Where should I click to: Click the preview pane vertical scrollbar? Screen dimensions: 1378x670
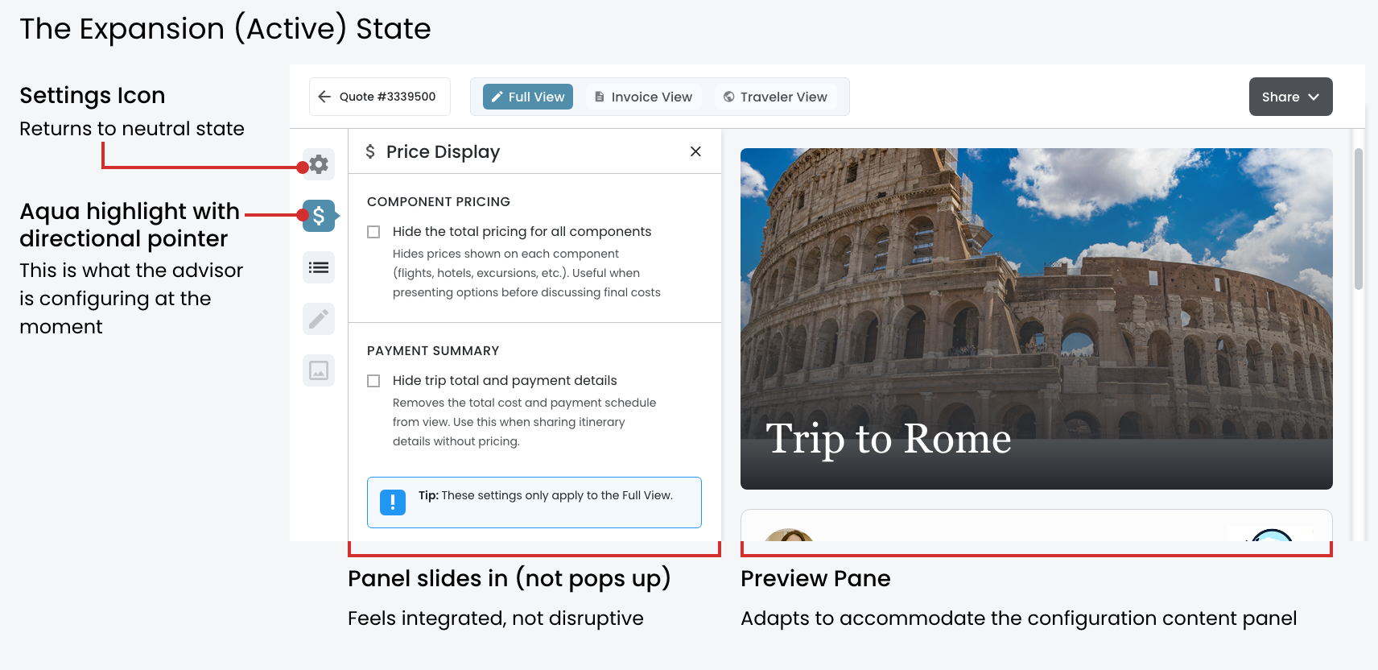pyautogui.click(x=1359, y=219)
